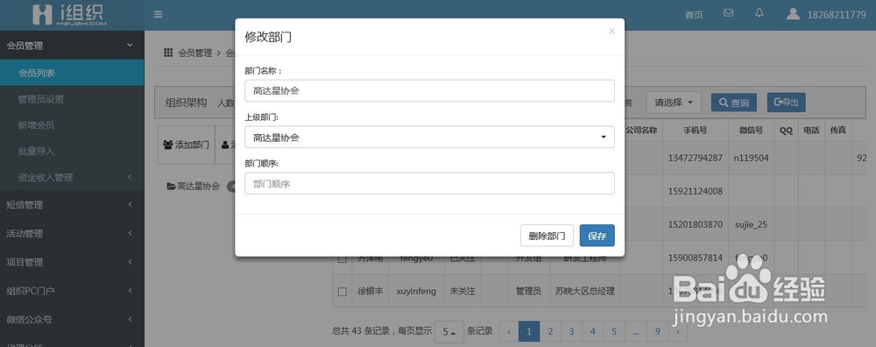Image resolution: width=876 pixels, height=347 pixels.
Task: Open the notification bell icon
Action: [759, 13]
